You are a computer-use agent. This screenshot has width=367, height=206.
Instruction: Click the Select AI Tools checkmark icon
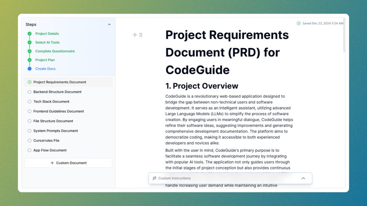[x=29, y=42]
